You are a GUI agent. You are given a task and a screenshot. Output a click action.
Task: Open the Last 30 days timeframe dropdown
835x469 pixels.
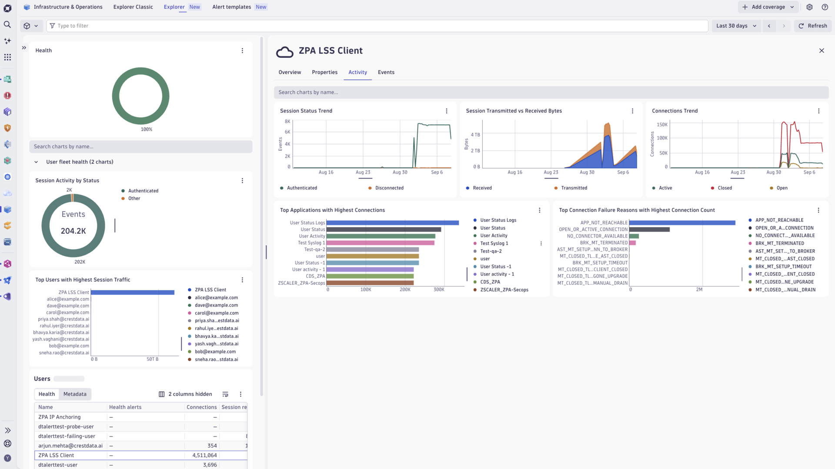[x=736, y=26]
